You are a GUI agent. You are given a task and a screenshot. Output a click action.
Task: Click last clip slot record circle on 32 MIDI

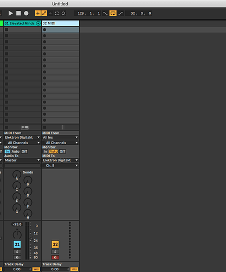click(x=44, y=120)
